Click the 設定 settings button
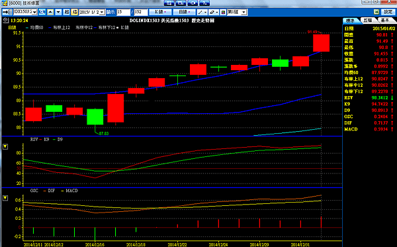This screenshot has height=247, width=397. [388, 12]
